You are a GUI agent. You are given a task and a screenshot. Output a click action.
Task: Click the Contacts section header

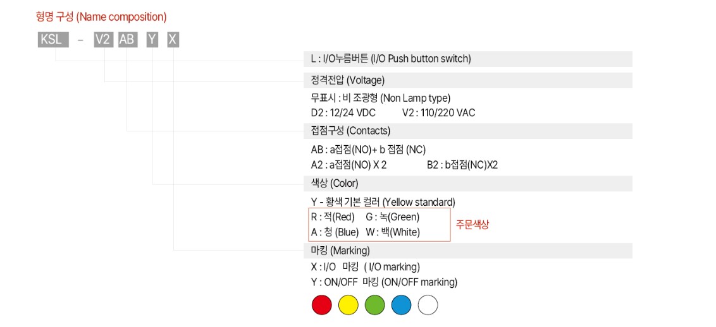point(468,131)
